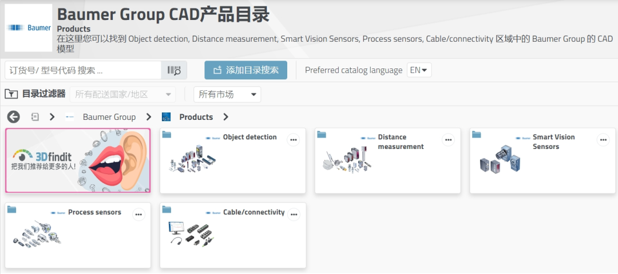618x274 pixels.
Task: Click the 3Dfindit recommendation banner
Action: tap(78, 160)
